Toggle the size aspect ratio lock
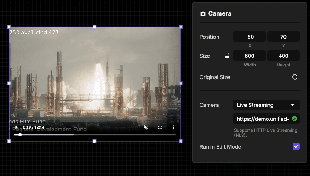The width and height of the screenshot is (310, 176). (227, 56)
